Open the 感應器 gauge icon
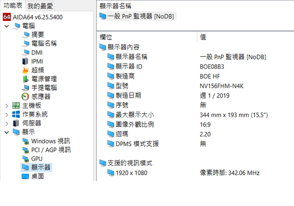 pos(25,97)
